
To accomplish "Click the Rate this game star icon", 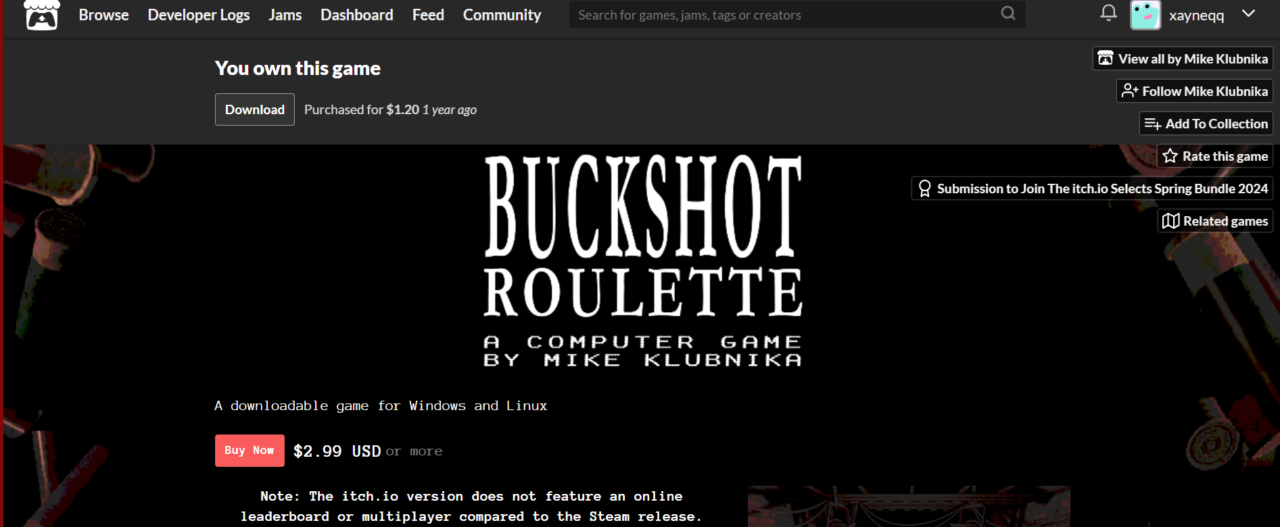I will 1170,156.
